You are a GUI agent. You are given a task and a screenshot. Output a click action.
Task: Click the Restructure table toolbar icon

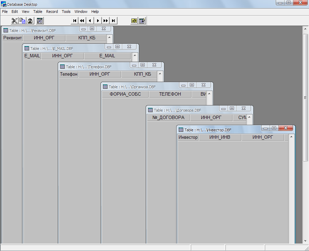[x=40, y=21]
